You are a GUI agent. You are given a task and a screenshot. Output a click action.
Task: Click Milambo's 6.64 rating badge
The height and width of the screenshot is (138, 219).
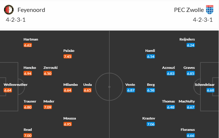68,90
